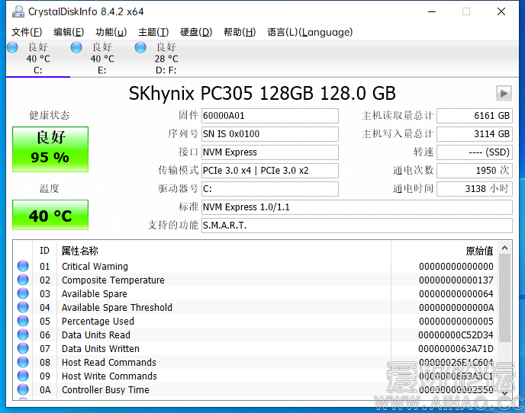Click the rotation rate value ---- (SSD)
Screen dimensions: 525x413
(x=475, y=152)
